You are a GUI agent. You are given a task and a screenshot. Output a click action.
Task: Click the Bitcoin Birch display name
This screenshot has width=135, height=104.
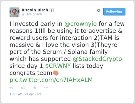point(35,10)
